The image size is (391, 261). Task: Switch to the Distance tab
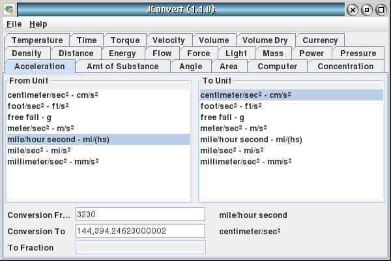[76, 54]
